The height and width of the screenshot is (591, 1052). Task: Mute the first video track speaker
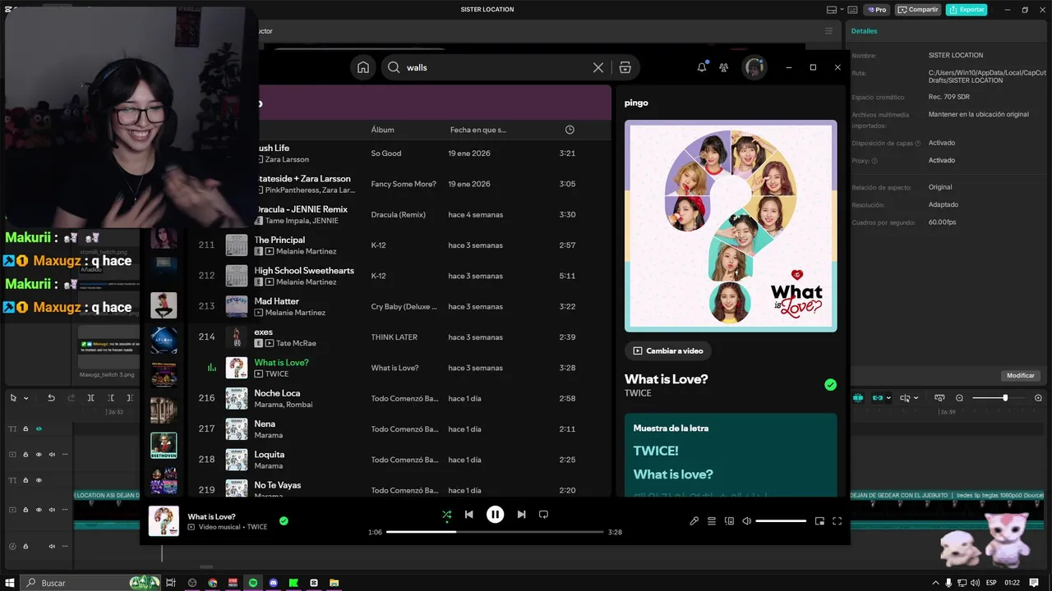pos(52,454)
